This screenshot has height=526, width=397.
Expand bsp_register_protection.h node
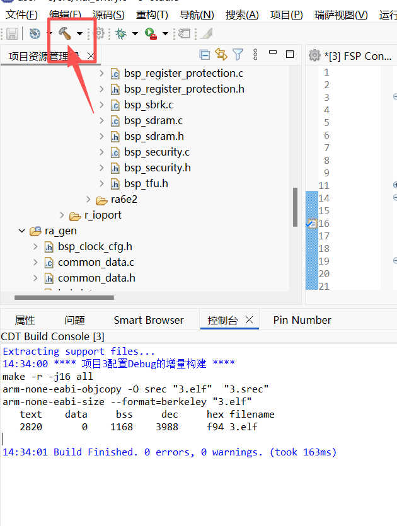pos(101,89)
